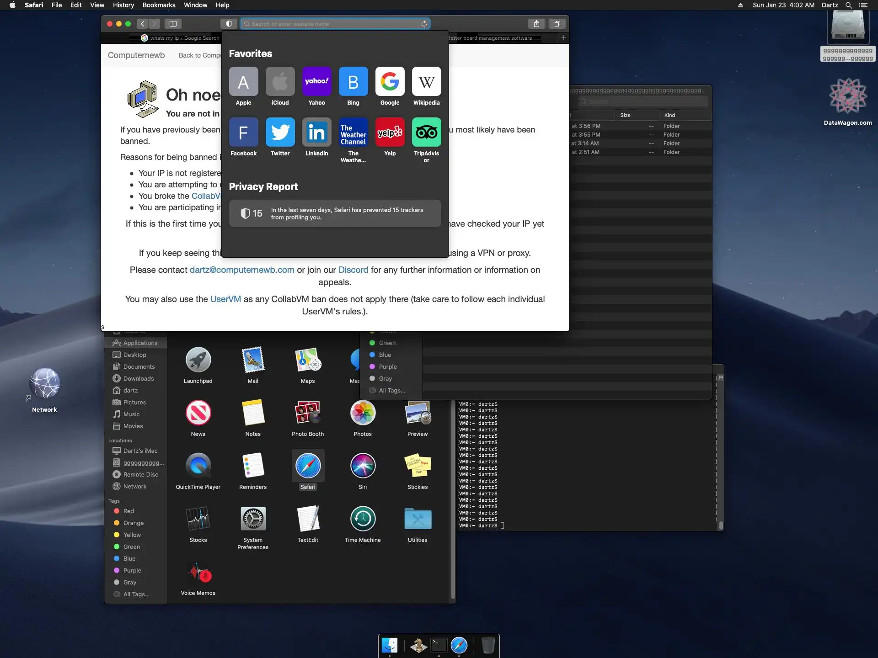This screenshot has height=658, width=878.
Task: Select Downloads in Finder sidebar
Action: click(138, 378)
